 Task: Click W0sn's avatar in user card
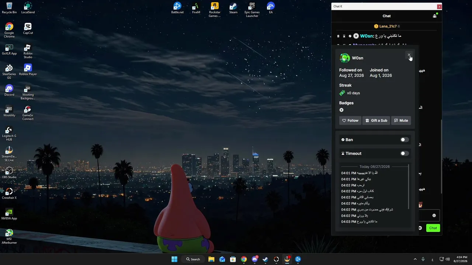(x=344, y=58)
